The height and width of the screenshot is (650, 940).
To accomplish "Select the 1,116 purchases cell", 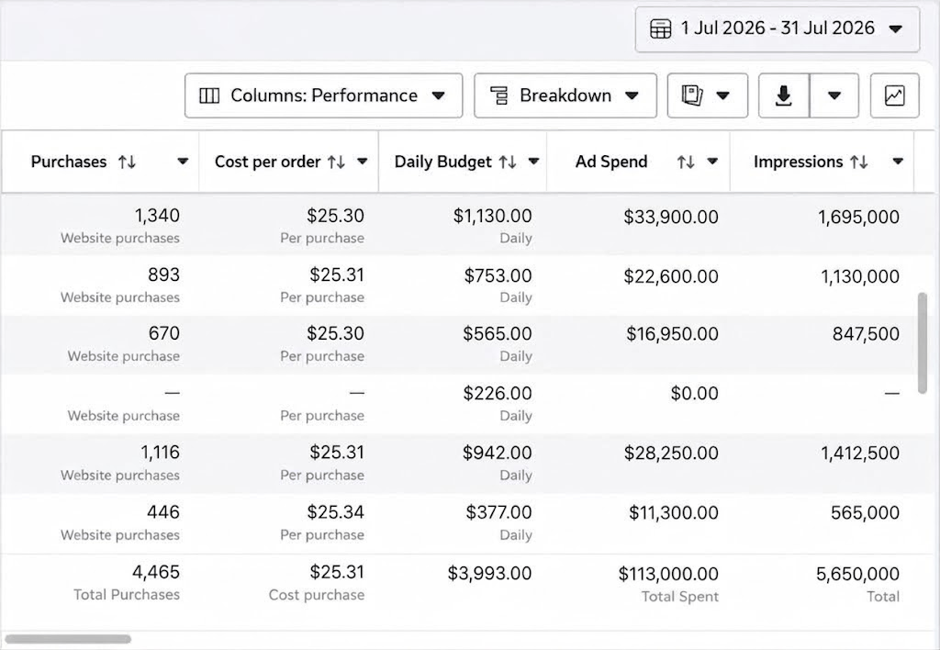I will (160, 452).
